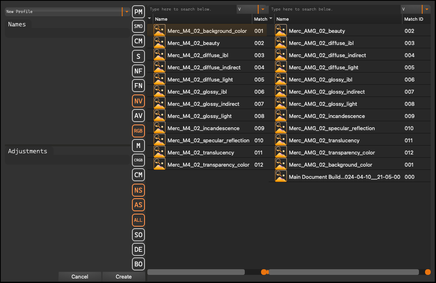The height and width of the screenshot is (283, 436).
Task: Select the image icon of Merc_AMG_02_diffuse_ibl
Action: tap(281, 43)
